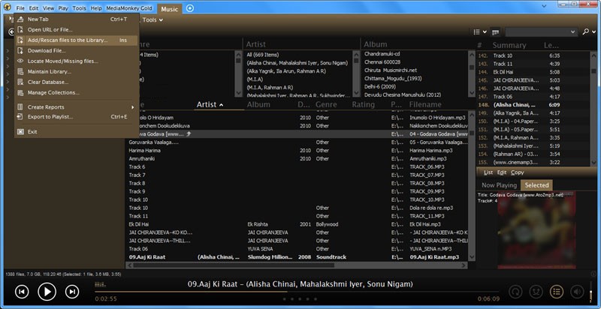Viewport: 601px width, 309px height.
Task: Switch to the Now Playing tab
Action: pos(499,184)
